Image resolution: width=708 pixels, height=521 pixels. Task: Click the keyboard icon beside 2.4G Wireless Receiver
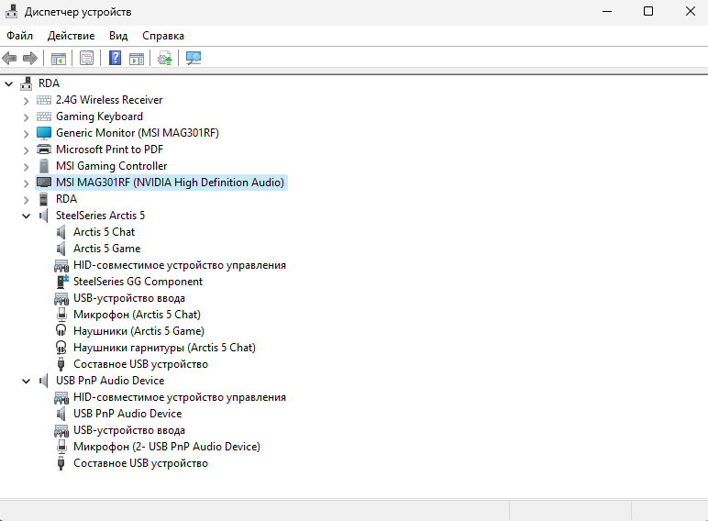tap(44, 100)
